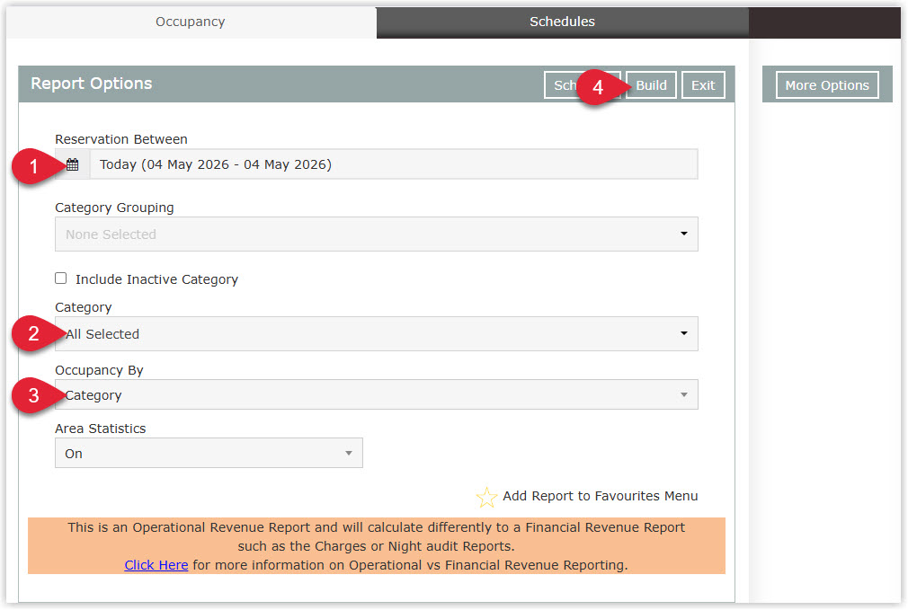Viewport: 908px width, 610px height.
Task: Click Add Report to Favourites Menu text
Action: [600, 496]
